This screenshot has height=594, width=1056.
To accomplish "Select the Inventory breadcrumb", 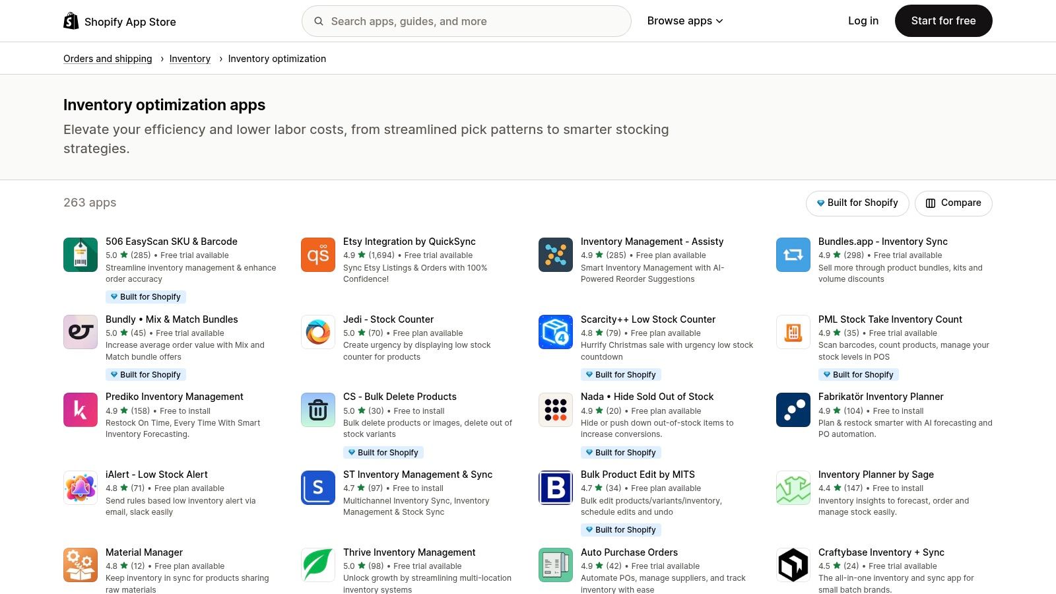I will 190,58.
